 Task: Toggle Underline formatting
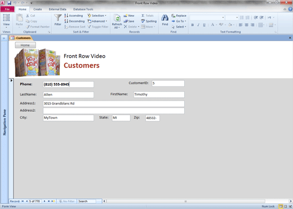(204, 25)
